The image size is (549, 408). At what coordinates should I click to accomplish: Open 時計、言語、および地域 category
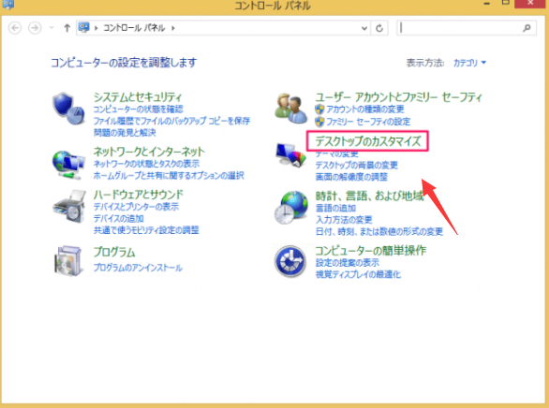pos(369,196)
